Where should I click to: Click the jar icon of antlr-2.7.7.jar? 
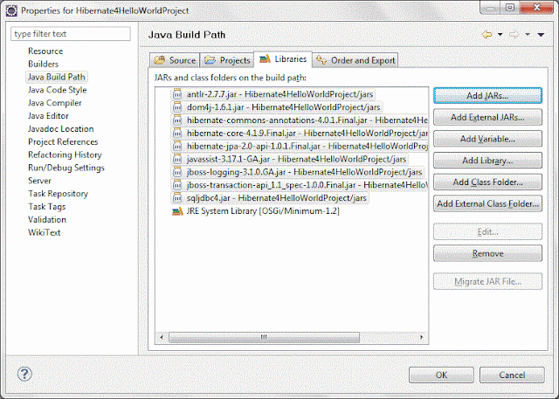(177, 94)
